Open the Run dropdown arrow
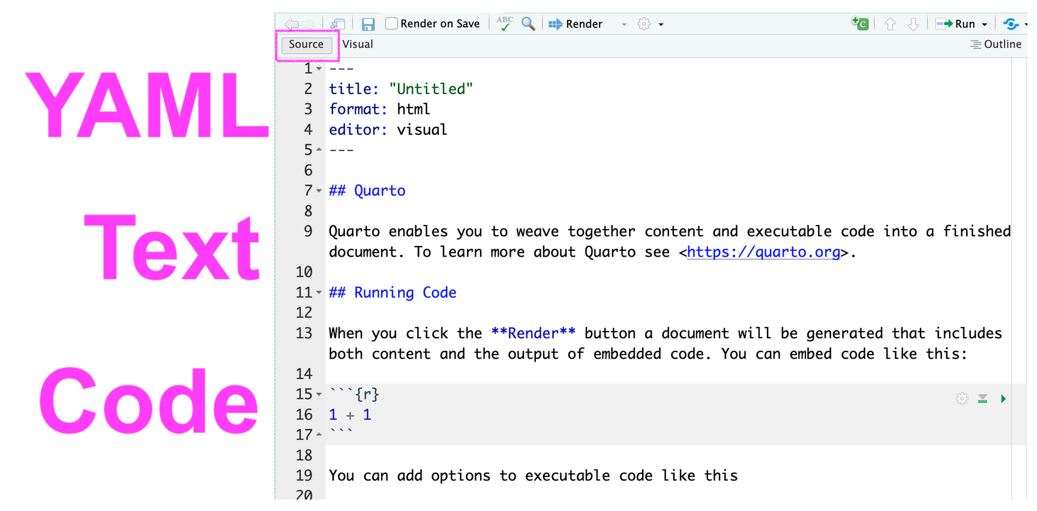The height and width of the screenshot is (511, 1037). click(x=984, y=25)
